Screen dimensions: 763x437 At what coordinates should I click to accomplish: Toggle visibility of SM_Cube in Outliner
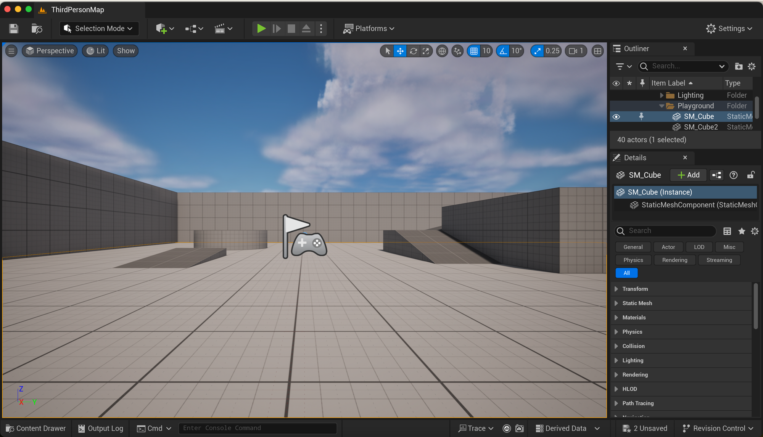(616, 116)
